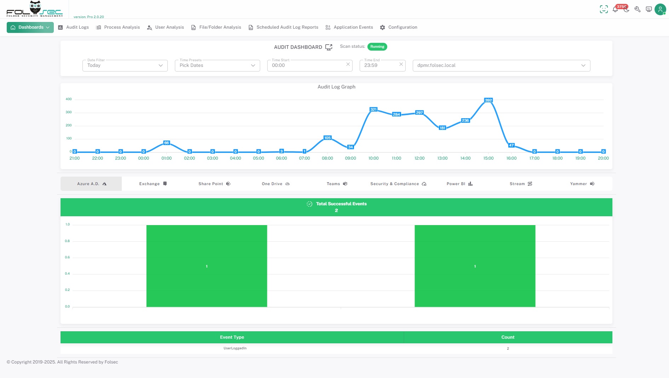The image size is (669, 378).
Task: Clear the Time Start field
Action: coord(348,64)
